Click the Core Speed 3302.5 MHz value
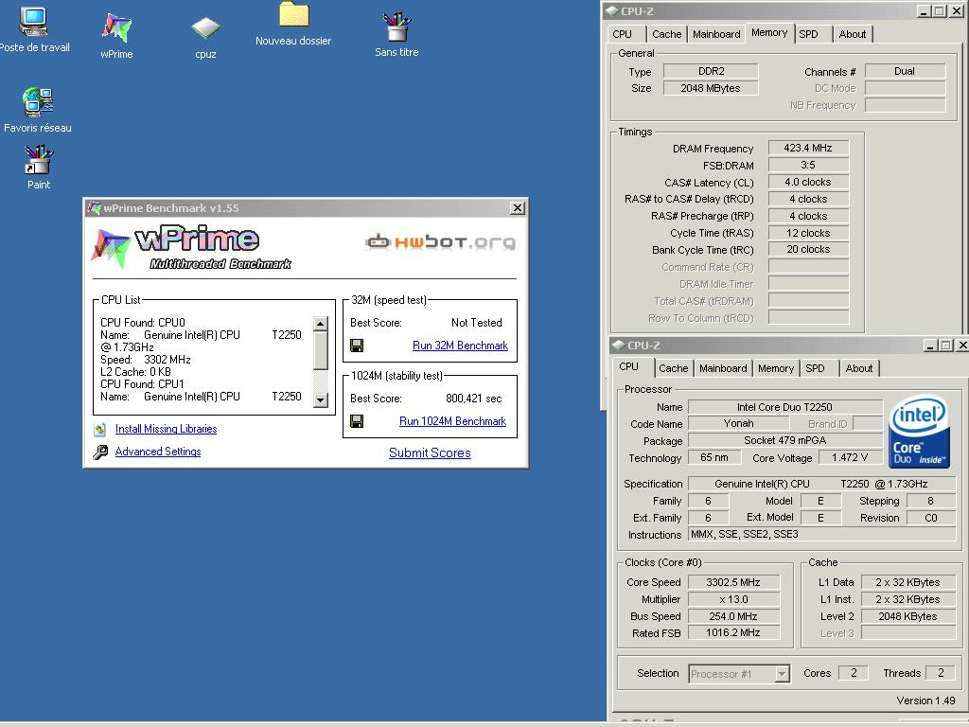Screen dimensions: 969x727 coord(733,582)
